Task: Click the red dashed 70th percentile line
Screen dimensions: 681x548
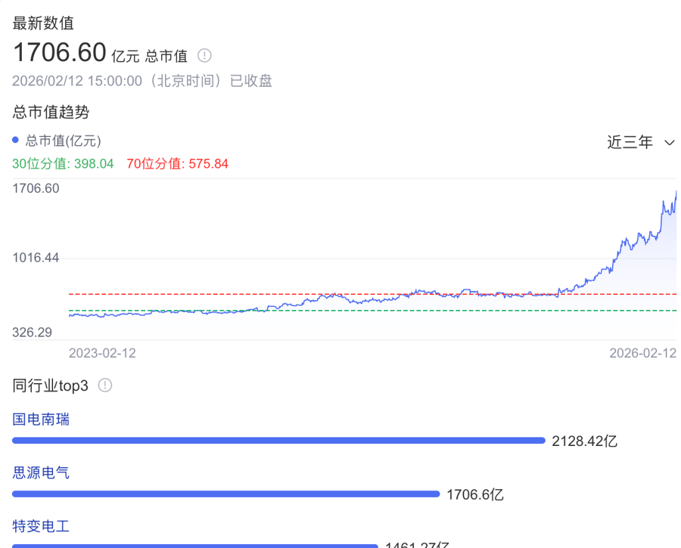Action: click(227, 294)
